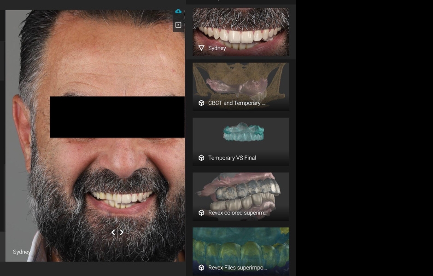Click the triangle icon beside Sydney thumbnail label

(201, 48)
